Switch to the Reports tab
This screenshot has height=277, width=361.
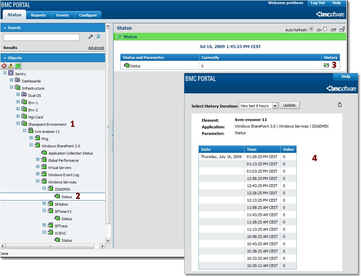click(38, 15)
